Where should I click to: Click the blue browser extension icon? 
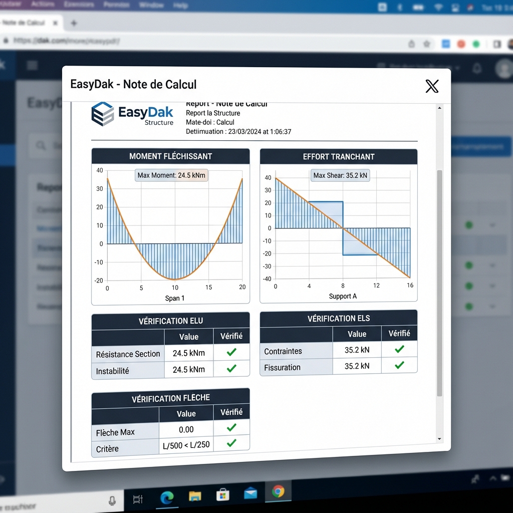pyautogui.click(x=445, y=44)
